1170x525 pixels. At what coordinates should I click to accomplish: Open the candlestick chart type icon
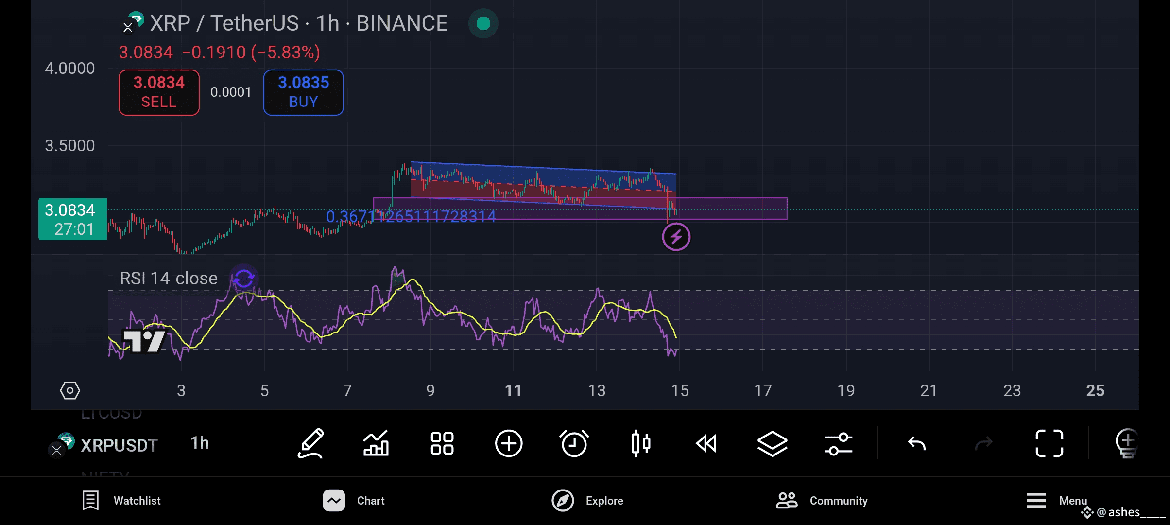[x=641, y=443]
